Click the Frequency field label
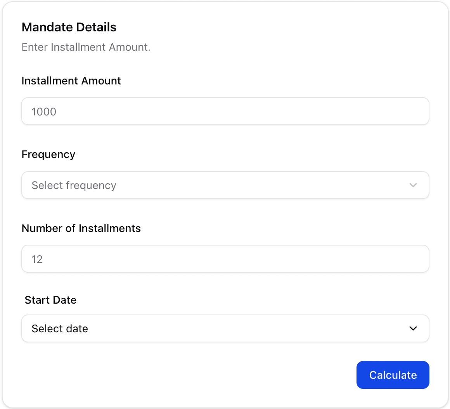 point(48,154)
